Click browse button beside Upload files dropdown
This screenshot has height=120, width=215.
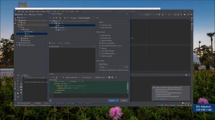127,67
